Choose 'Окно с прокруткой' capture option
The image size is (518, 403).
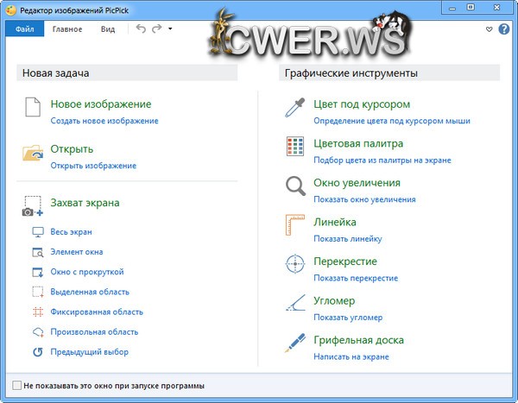tap(87, 272)
